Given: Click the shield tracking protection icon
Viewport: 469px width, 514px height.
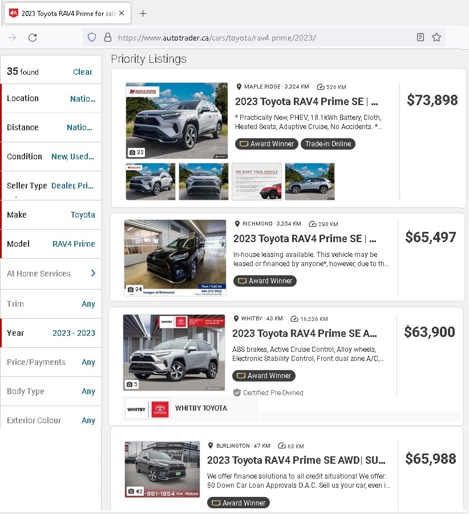Looking at the screenshot, I should (x=92, y=37).
